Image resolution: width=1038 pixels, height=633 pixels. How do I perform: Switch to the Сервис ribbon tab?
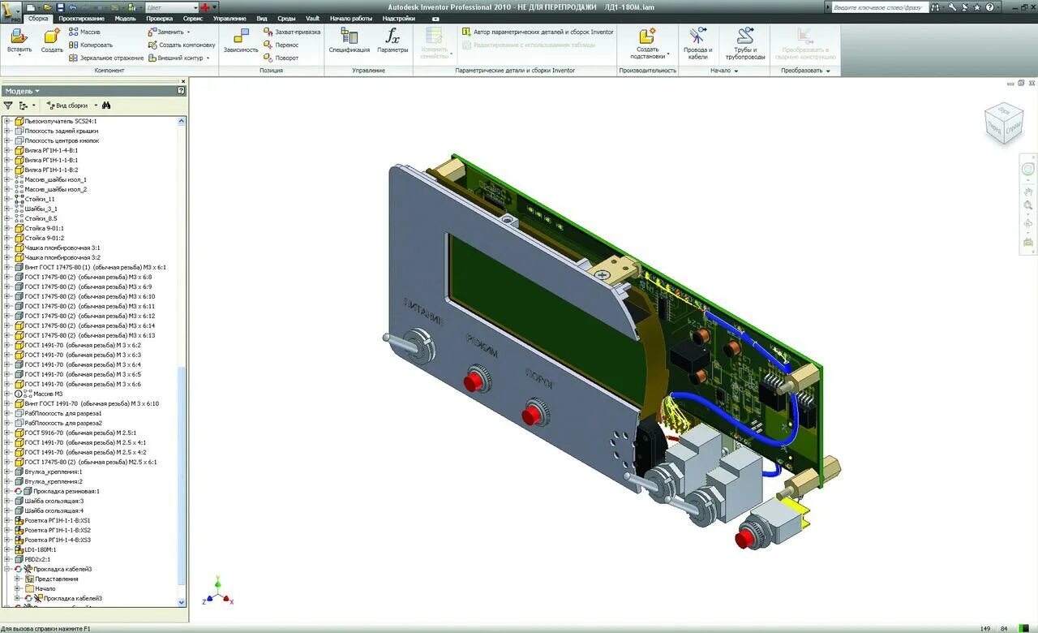point(193,18)
